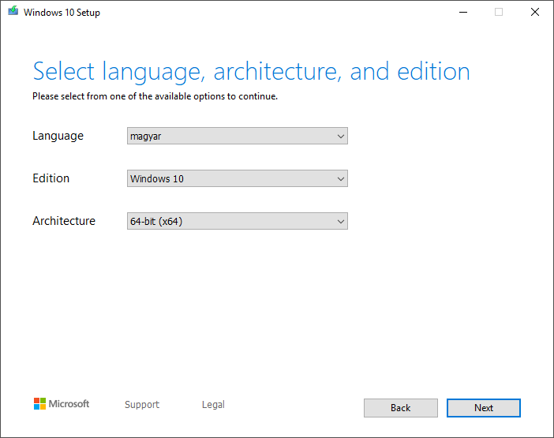Click the Microsoft four-square logo

[x=40, y=404]
